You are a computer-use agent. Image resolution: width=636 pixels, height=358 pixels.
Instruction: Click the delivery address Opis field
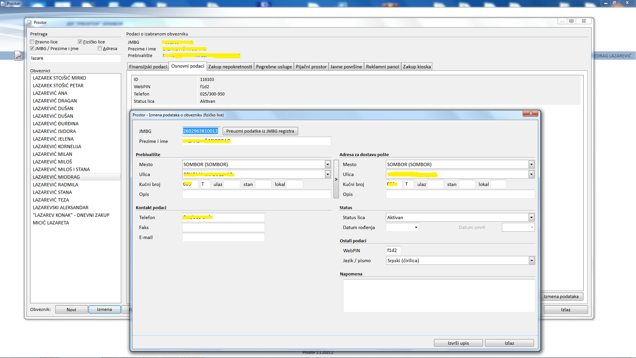click(x=460, y=194)
